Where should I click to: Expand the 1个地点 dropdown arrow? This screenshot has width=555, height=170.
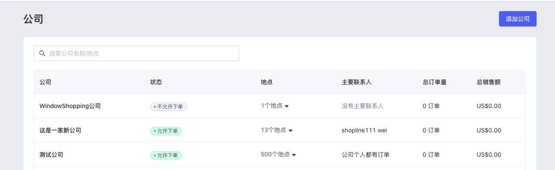coord(287,106)
